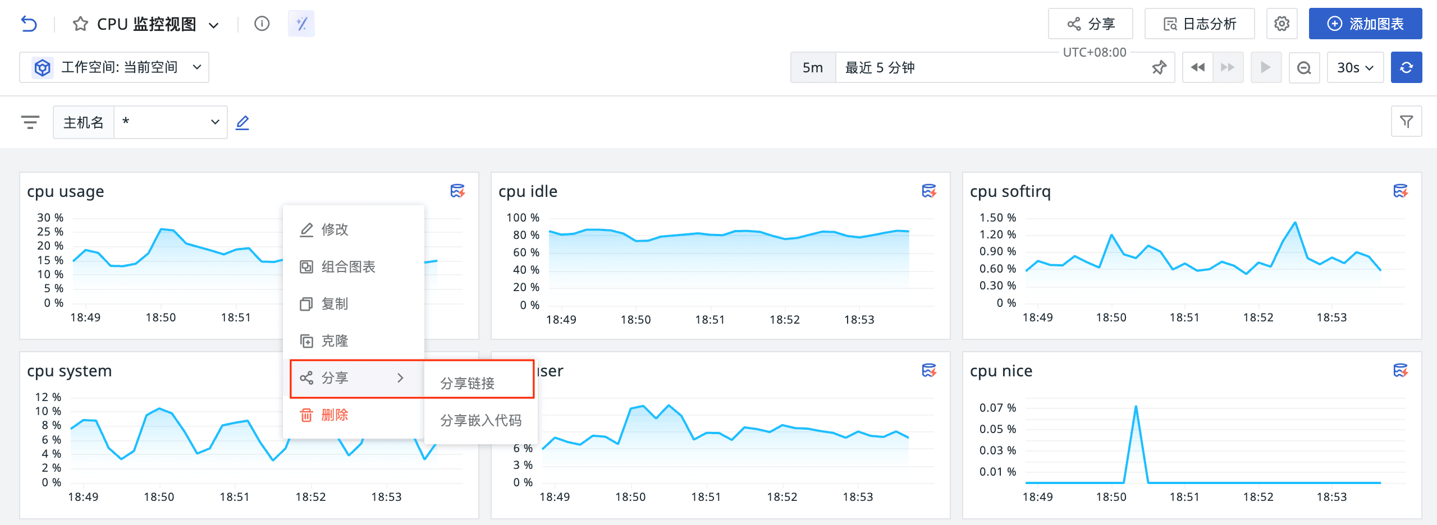Click the back arrow icon

pos(29,24)
